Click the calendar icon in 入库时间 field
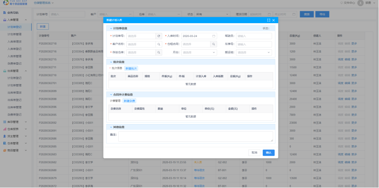379x188 pixels. point(214,36)
